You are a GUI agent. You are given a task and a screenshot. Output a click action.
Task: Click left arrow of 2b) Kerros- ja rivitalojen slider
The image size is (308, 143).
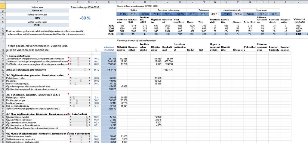coord(70,61)
